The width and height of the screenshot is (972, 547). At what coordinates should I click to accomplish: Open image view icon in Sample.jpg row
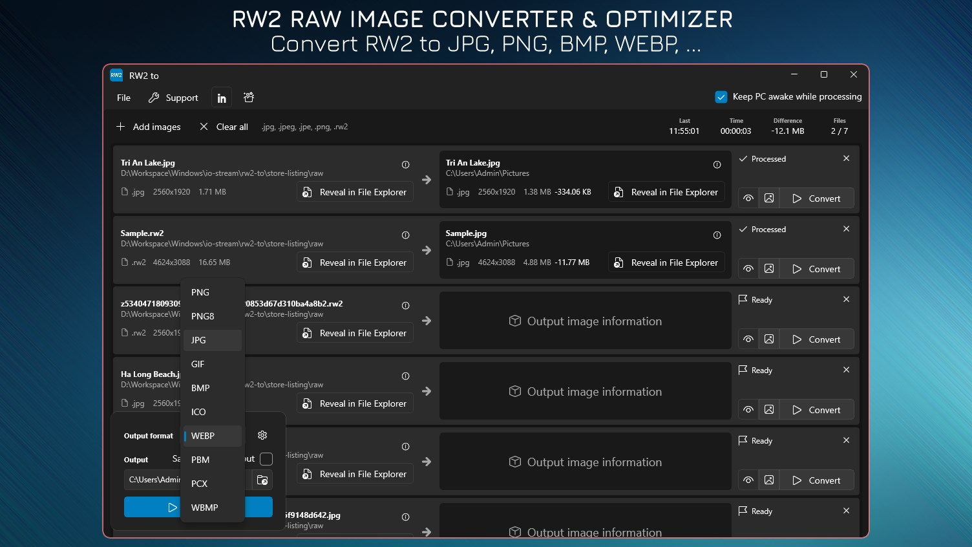(769, 269)
